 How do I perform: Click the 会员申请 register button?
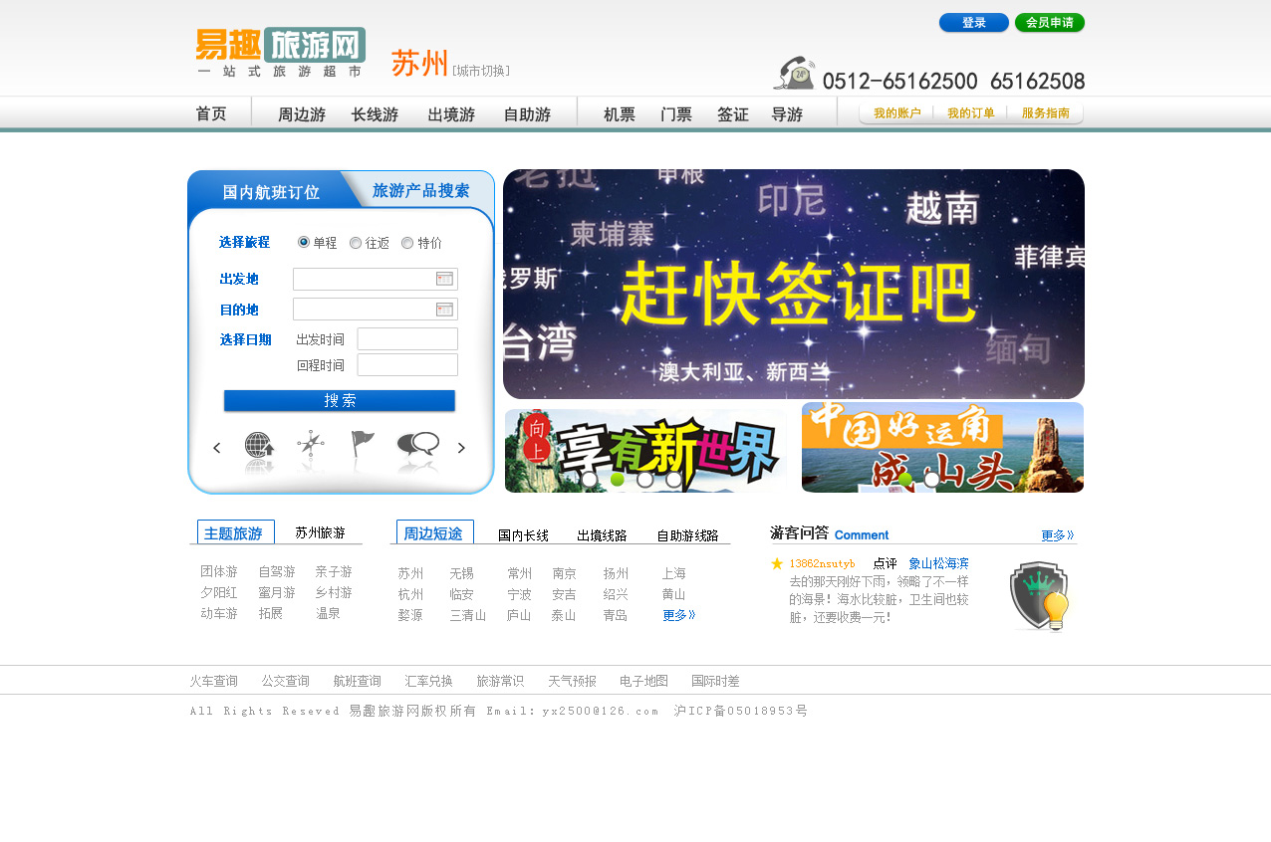point(1050,23)
